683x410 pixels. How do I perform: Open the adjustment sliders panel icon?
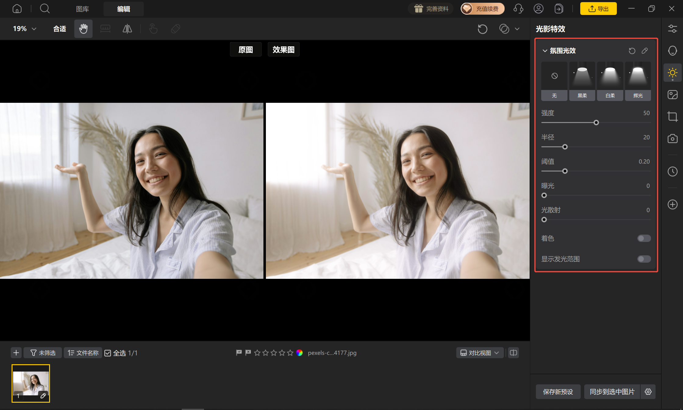[x=672, y=29]
